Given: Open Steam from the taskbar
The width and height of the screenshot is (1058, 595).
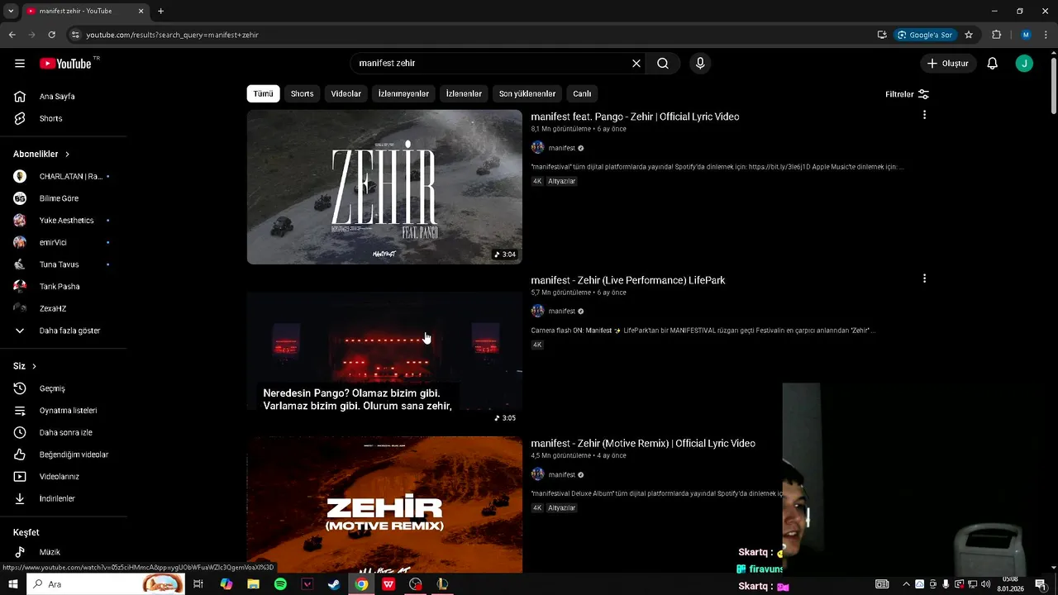Looking at the screenshot, I should pos(334,584).
